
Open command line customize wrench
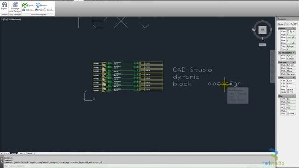[x=2, y=162]
